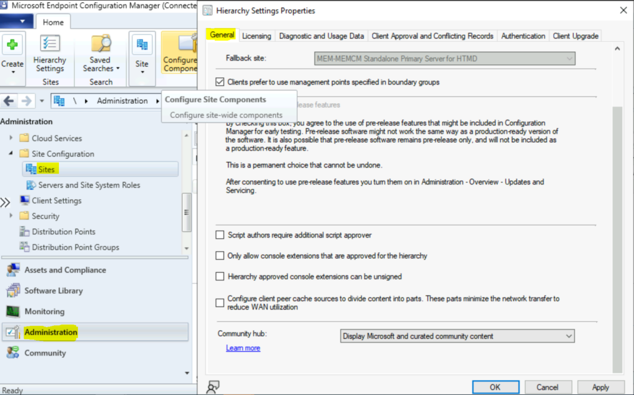Click the dialog vertical scrollbar thumb
The height and width of the screenshot is (395, 634).
(617, 239)
